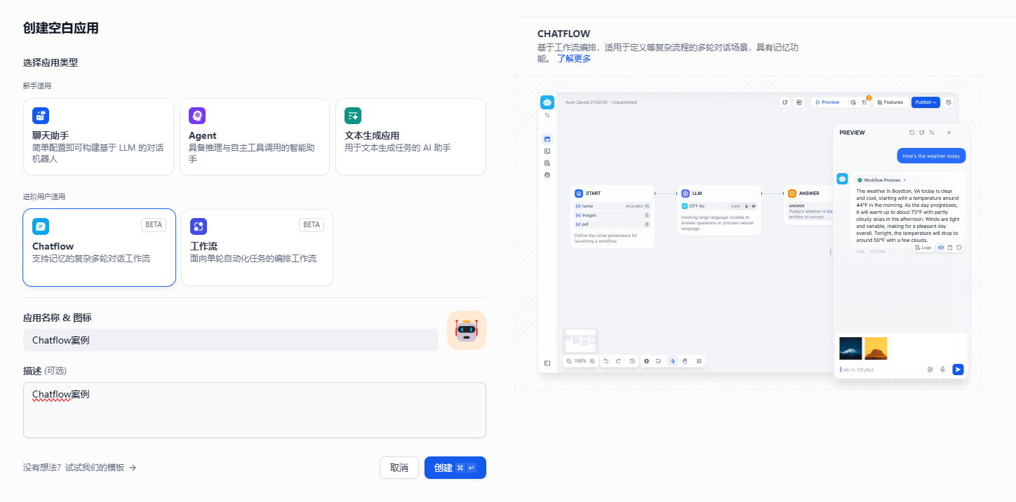Click the Features button in preview toolbar

[x=890, y=102]
